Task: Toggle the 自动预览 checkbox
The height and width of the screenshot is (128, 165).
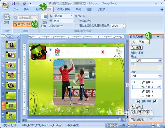Action: [x=132, y=120]
